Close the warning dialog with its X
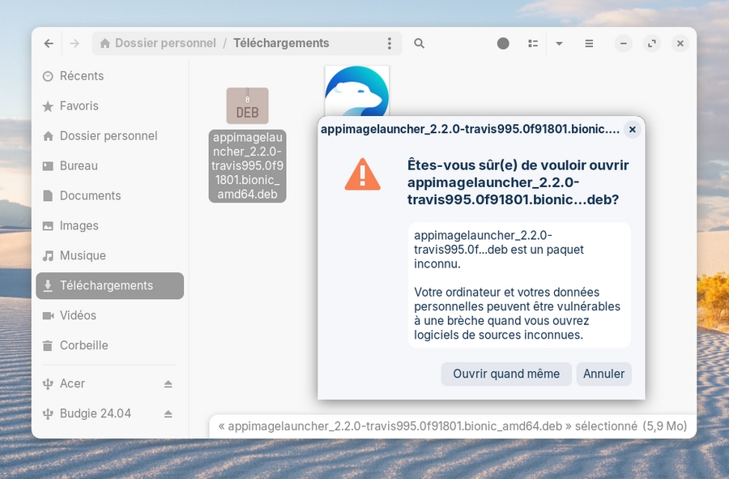The width and height of the screenshot is (729, 479). [x=633, y=130]
